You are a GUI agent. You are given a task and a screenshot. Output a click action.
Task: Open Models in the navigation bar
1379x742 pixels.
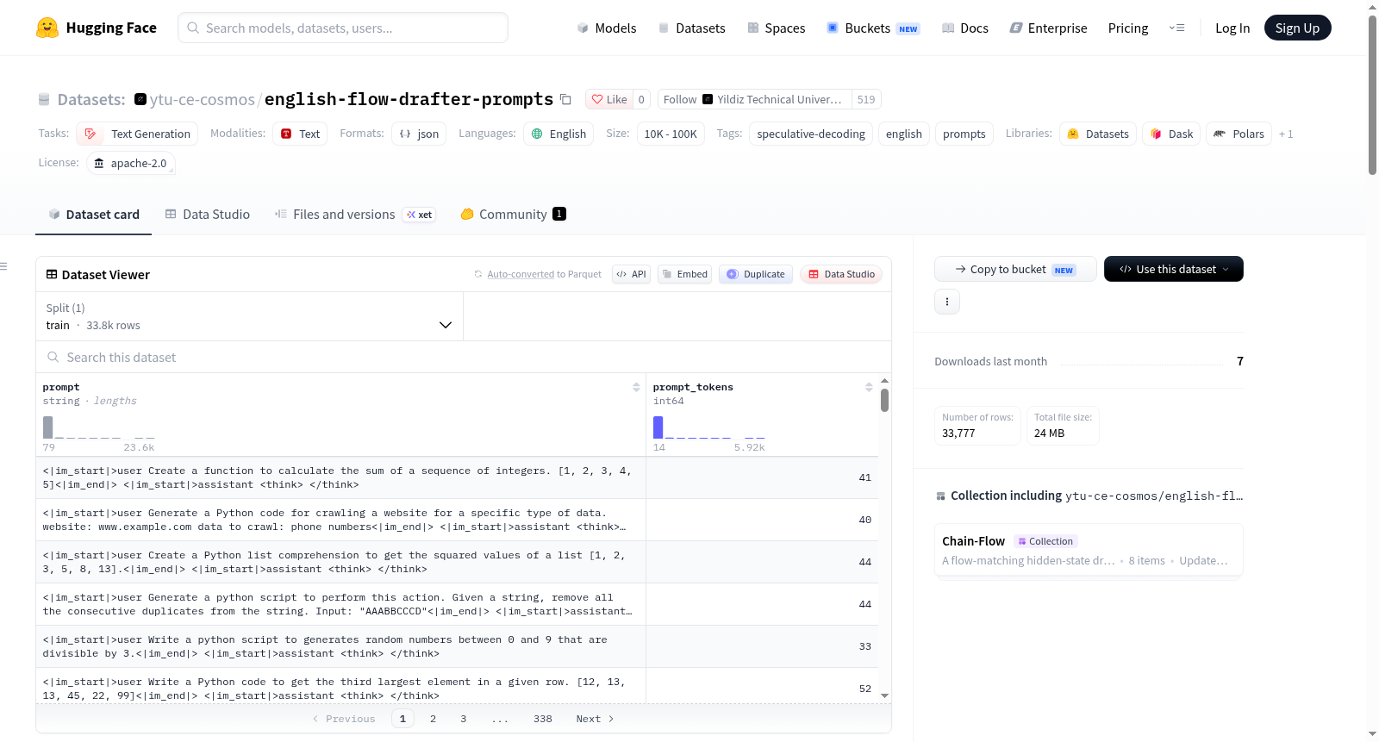click(607, 28)
